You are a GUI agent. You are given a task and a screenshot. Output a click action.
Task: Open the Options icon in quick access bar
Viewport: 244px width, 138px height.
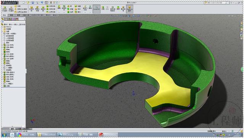coord(57,3)
